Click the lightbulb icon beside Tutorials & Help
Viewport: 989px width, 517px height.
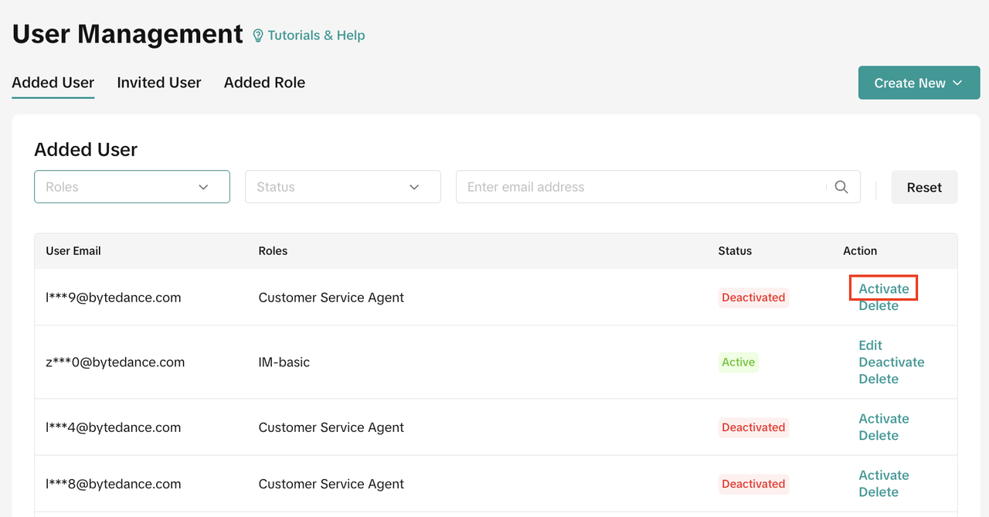(x=259, y=36)
